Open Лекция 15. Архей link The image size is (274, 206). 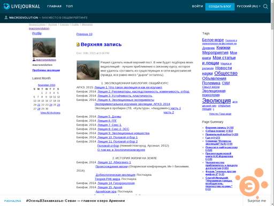click(110, 187)
